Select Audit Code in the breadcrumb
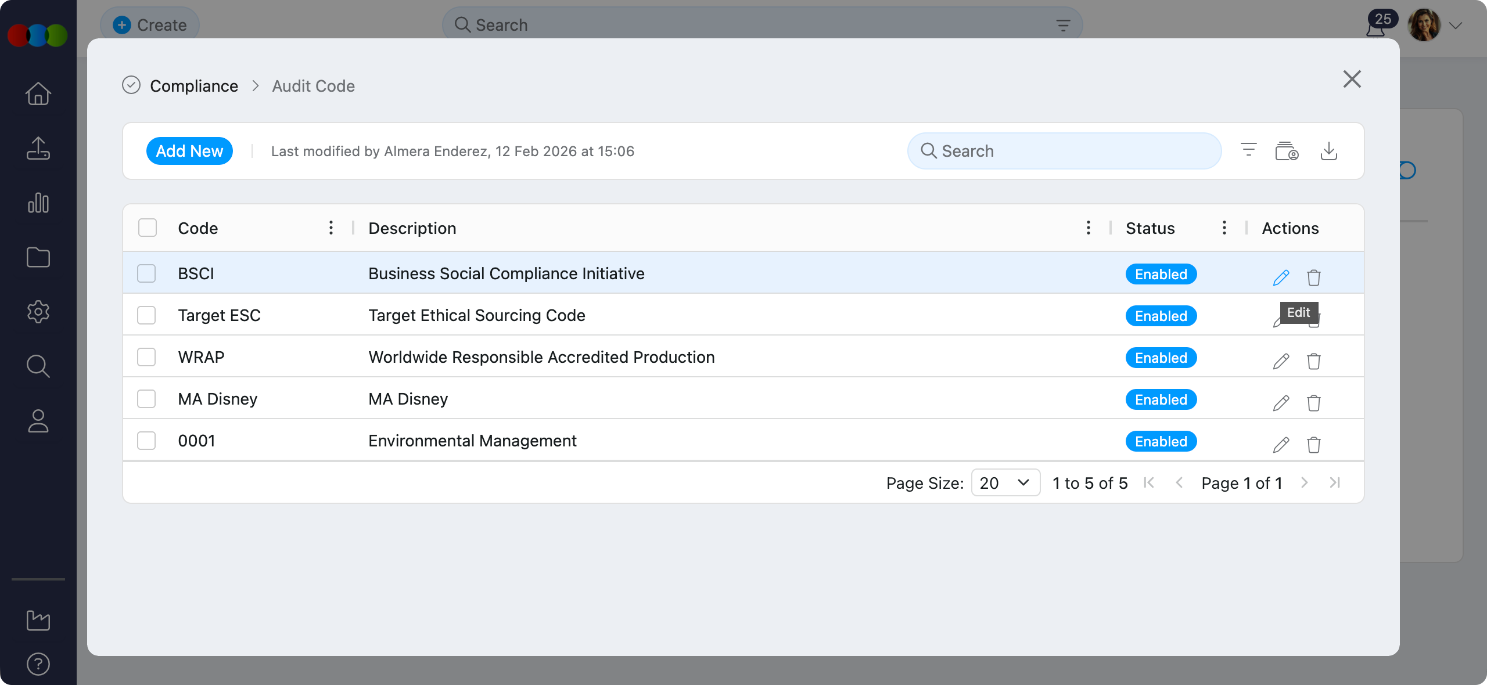The width and height of the screenshot is (1487, 685). [313, 85]
